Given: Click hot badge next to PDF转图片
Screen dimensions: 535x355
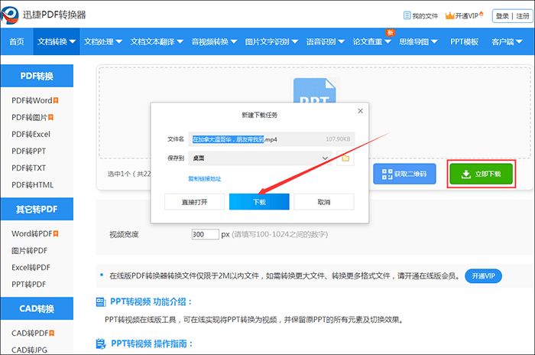Looking at the screenshot, I should 50,118.
